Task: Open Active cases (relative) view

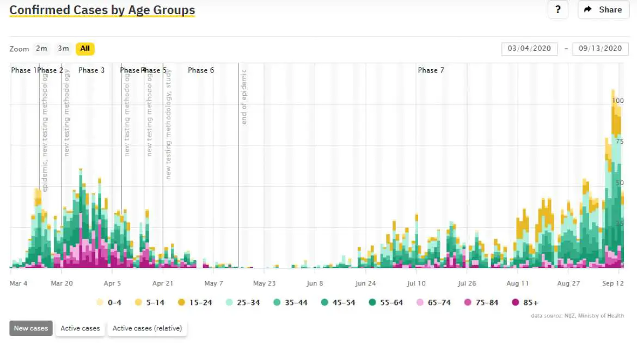Action: (x=147, y=328)
